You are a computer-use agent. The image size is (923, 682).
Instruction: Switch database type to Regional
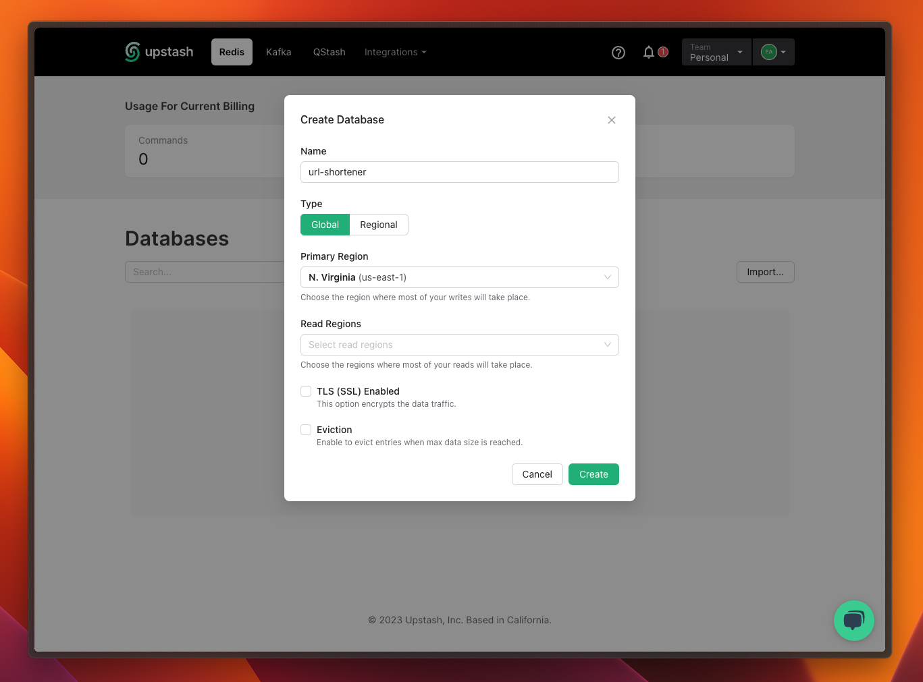click(x=378, y=225)
